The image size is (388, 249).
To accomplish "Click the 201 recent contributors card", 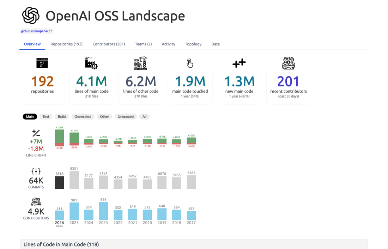I will point(289,87).
